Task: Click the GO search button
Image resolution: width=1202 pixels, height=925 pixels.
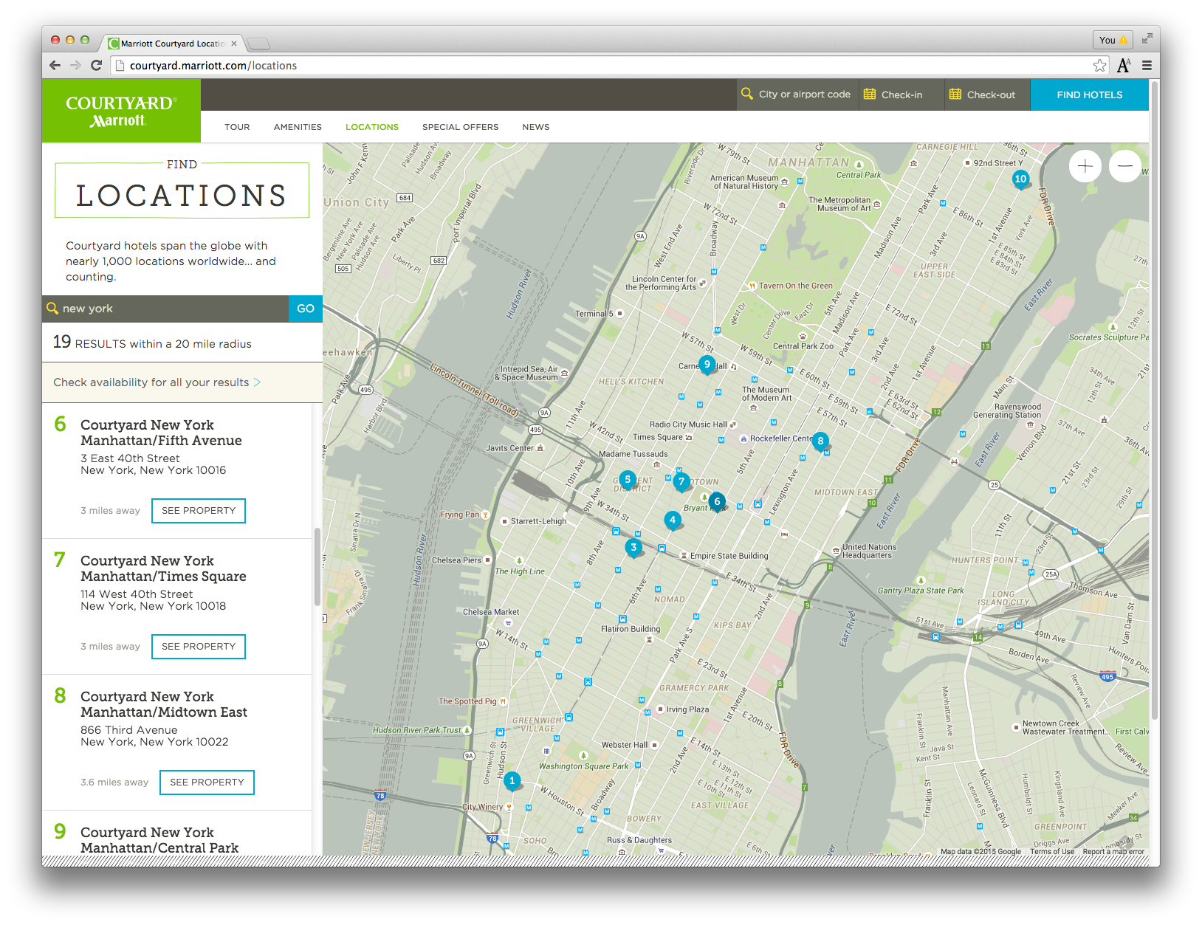Action: click(306, 309)
